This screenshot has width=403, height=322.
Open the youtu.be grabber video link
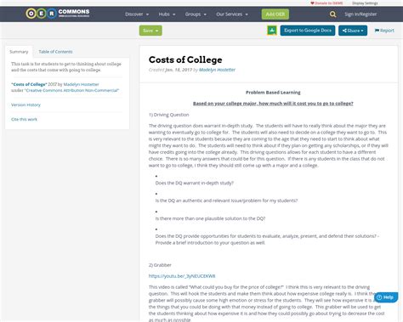coord(182,276)
